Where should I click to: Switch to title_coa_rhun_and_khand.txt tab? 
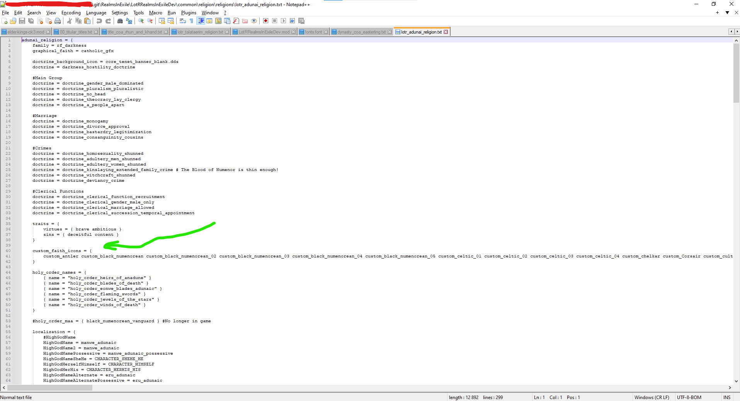point(134,32)
